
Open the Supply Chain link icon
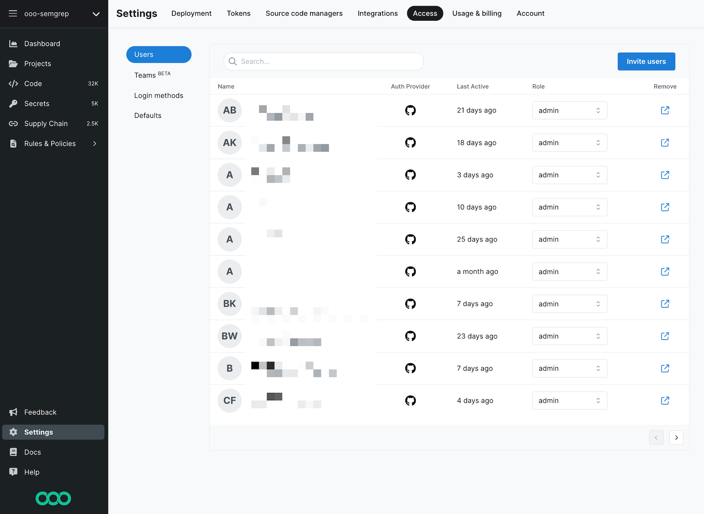pos(13,124)
